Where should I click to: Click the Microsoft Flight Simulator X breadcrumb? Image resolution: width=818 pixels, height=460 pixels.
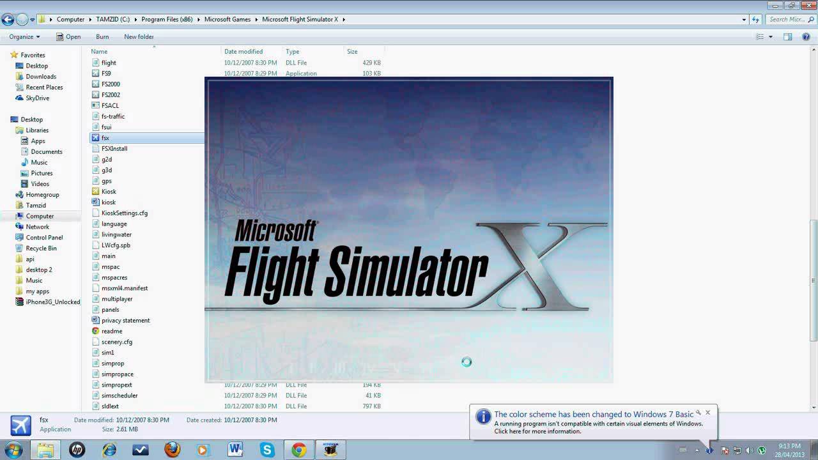coord(300,19)
